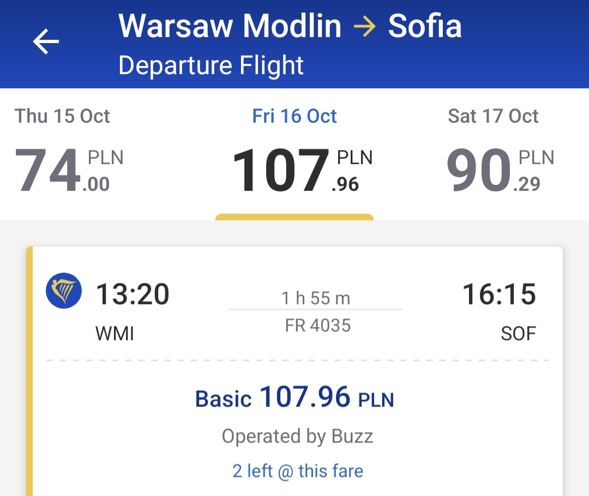
Task: Tap the 13:20 departure time
Action: [x=133, y=294]
